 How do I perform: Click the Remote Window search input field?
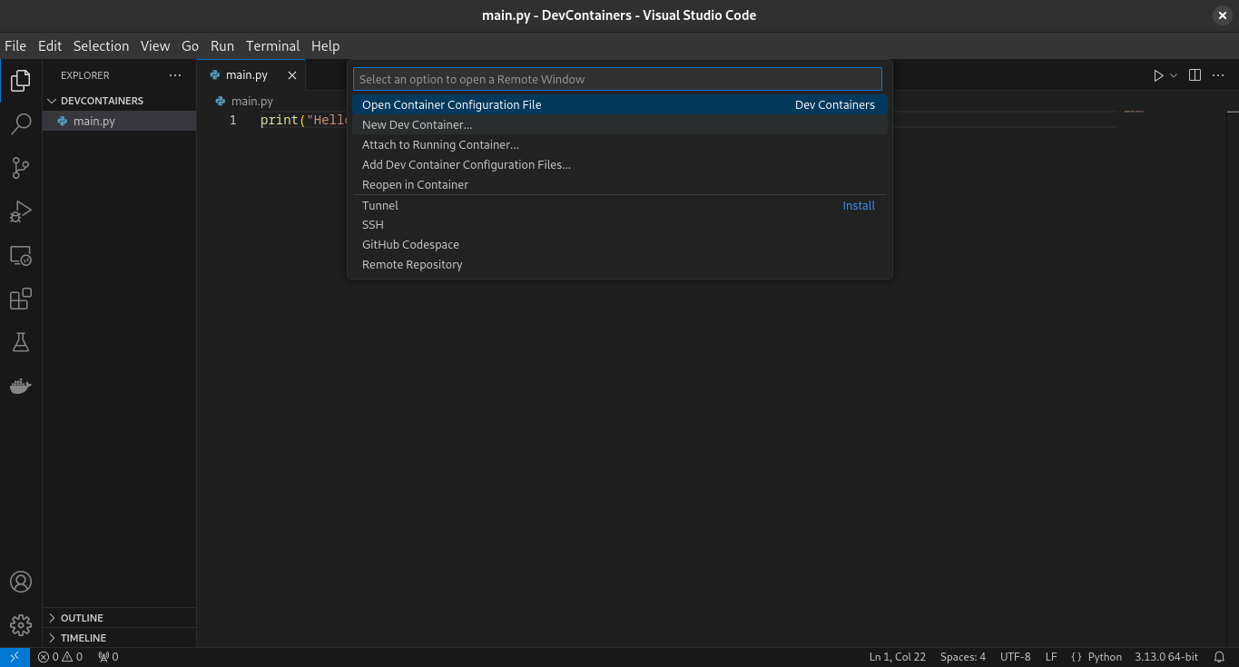tap(617, 80)
